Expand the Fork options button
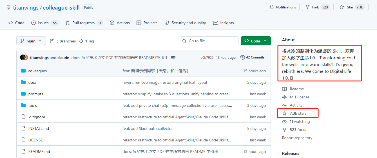 click(x=317, y=7)
